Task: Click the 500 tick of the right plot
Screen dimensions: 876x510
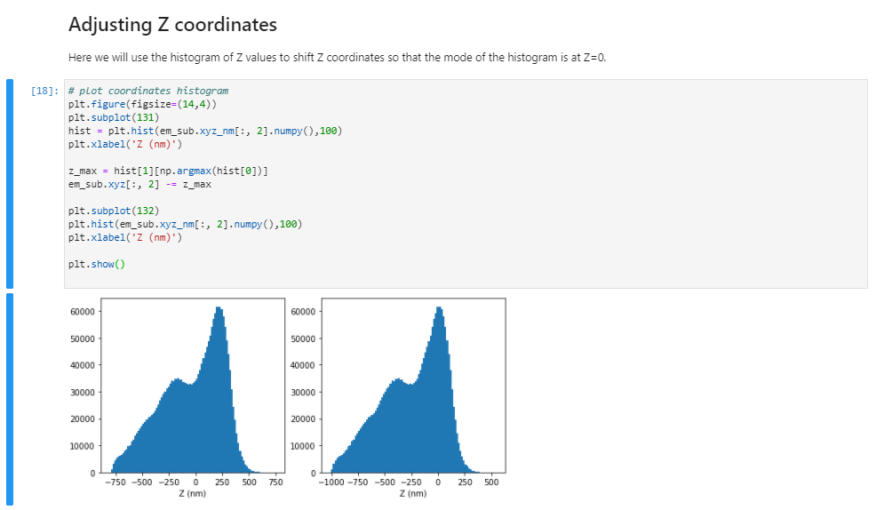Action: pyautogui.click(x=491, y=482)
